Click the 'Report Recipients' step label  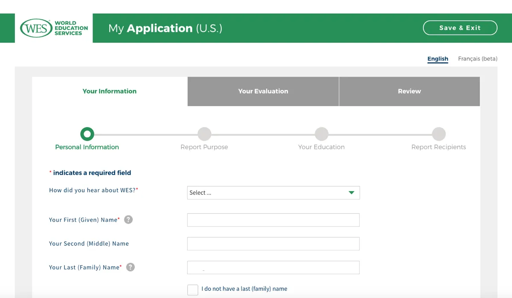439,147
